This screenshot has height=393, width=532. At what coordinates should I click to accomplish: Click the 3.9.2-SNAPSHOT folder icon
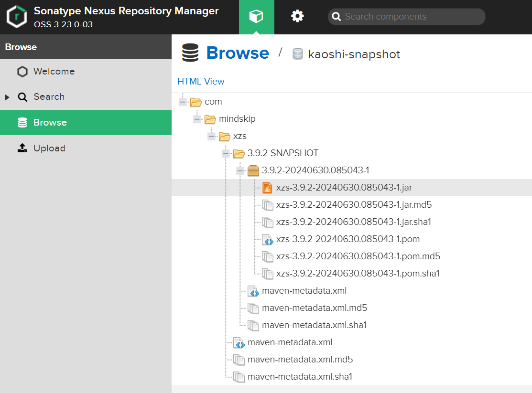(239, 154)
